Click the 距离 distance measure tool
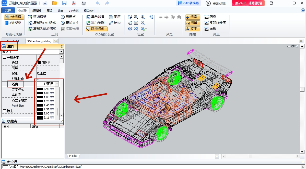The height and width of the screenshot is (169, 306). tap(210, 17)
